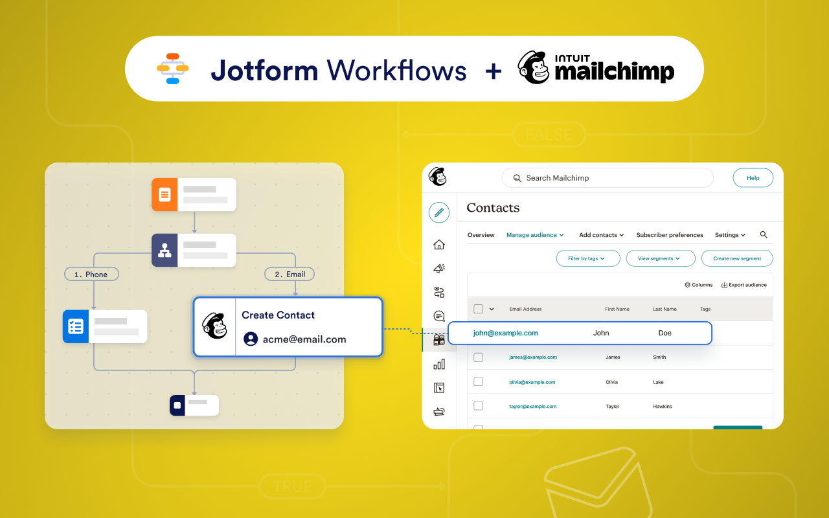
Task: Sort by First Name column header
Action: [617, 310]
